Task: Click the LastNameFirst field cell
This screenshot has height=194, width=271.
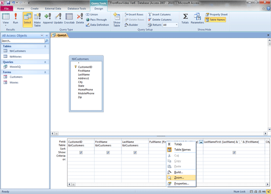Action: [x=234, y=142]
